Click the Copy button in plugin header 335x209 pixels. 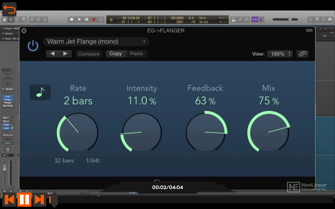click(x=116, y=54)
